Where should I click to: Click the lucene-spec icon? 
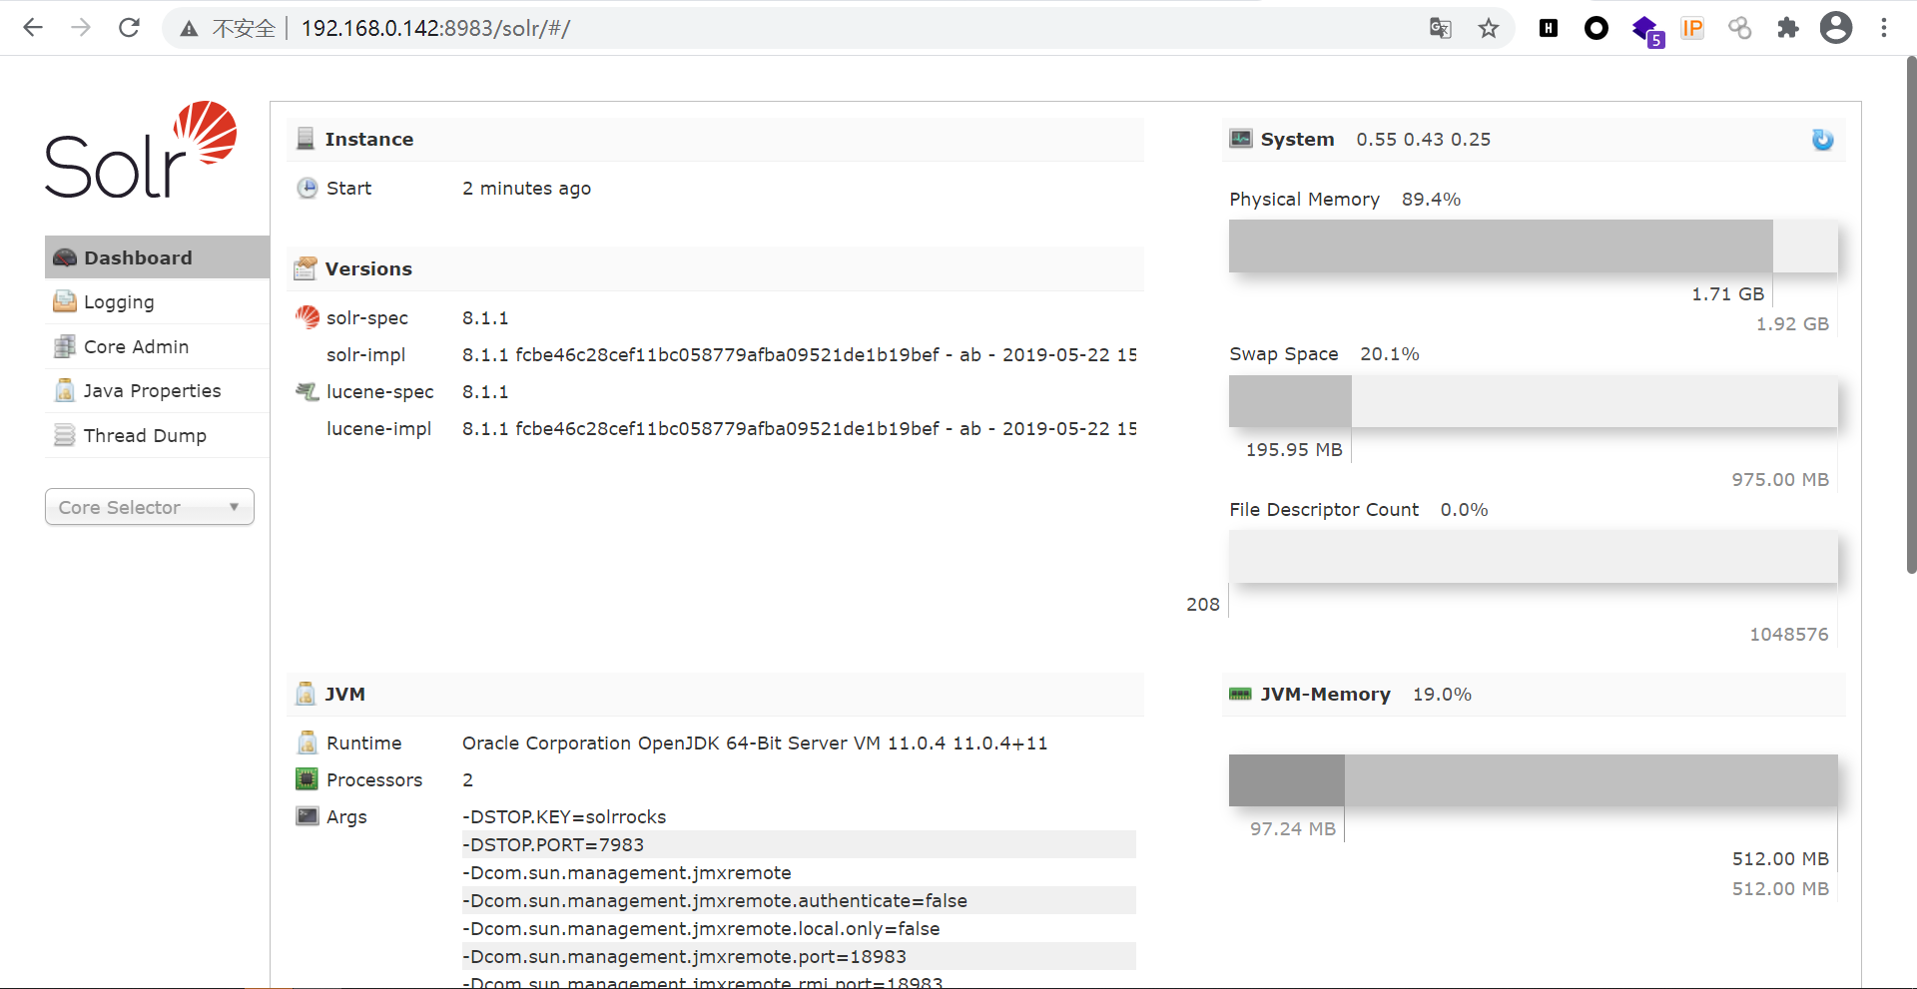[308, 391]
